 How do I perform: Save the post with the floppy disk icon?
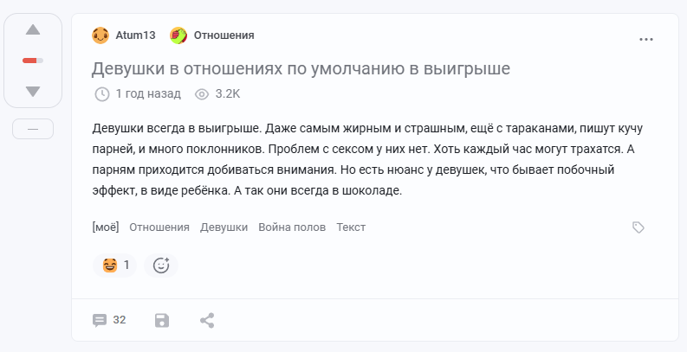click(162, 321)
